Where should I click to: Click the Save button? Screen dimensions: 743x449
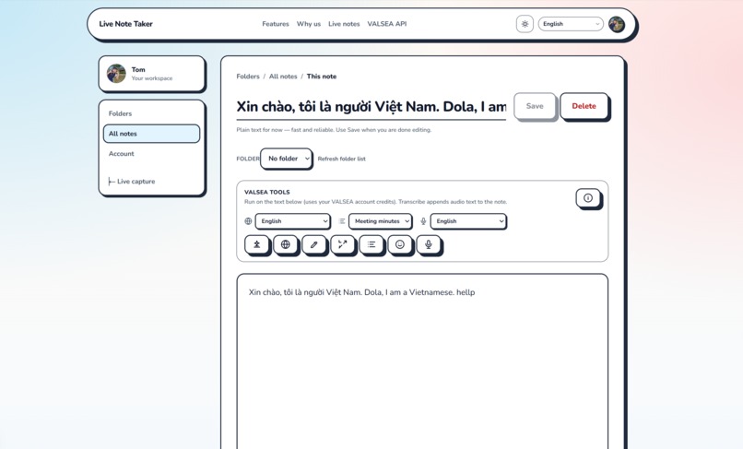pyautogui.click(x=535, y=106)
